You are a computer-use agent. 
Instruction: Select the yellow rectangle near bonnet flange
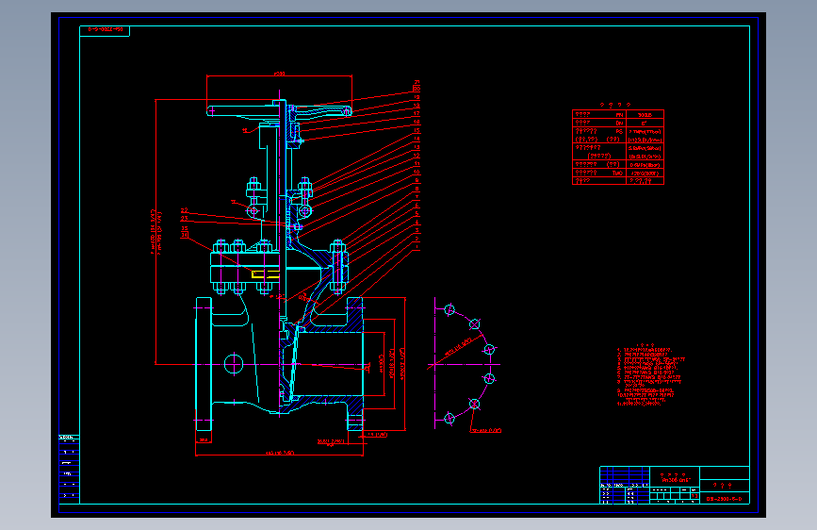pos(266,274)
